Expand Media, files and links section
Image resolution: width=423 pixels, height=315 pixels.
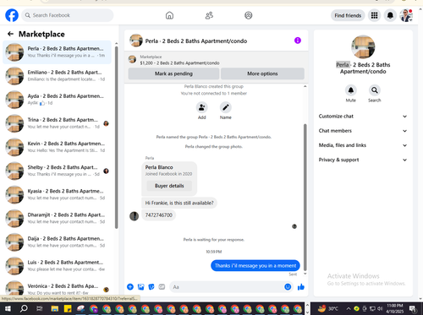(x=363, y=145)
